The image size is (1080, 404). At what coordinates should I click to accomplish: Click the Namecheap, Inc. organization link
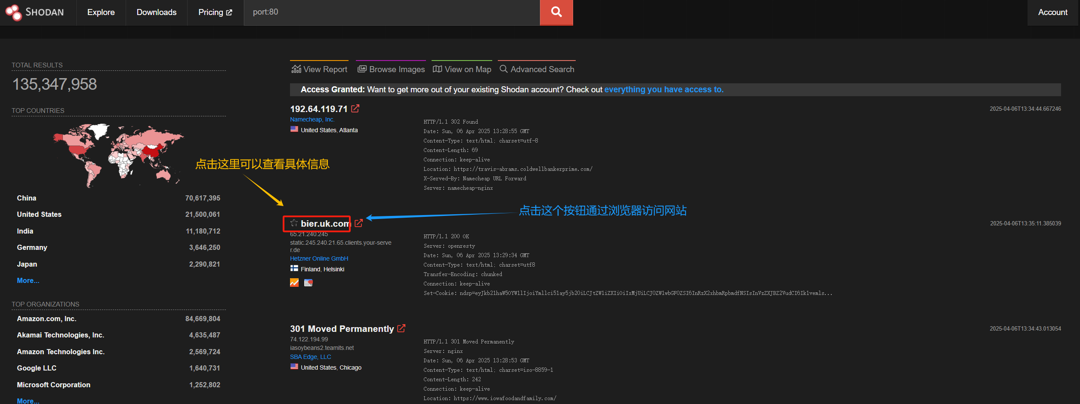pos(312,119)
